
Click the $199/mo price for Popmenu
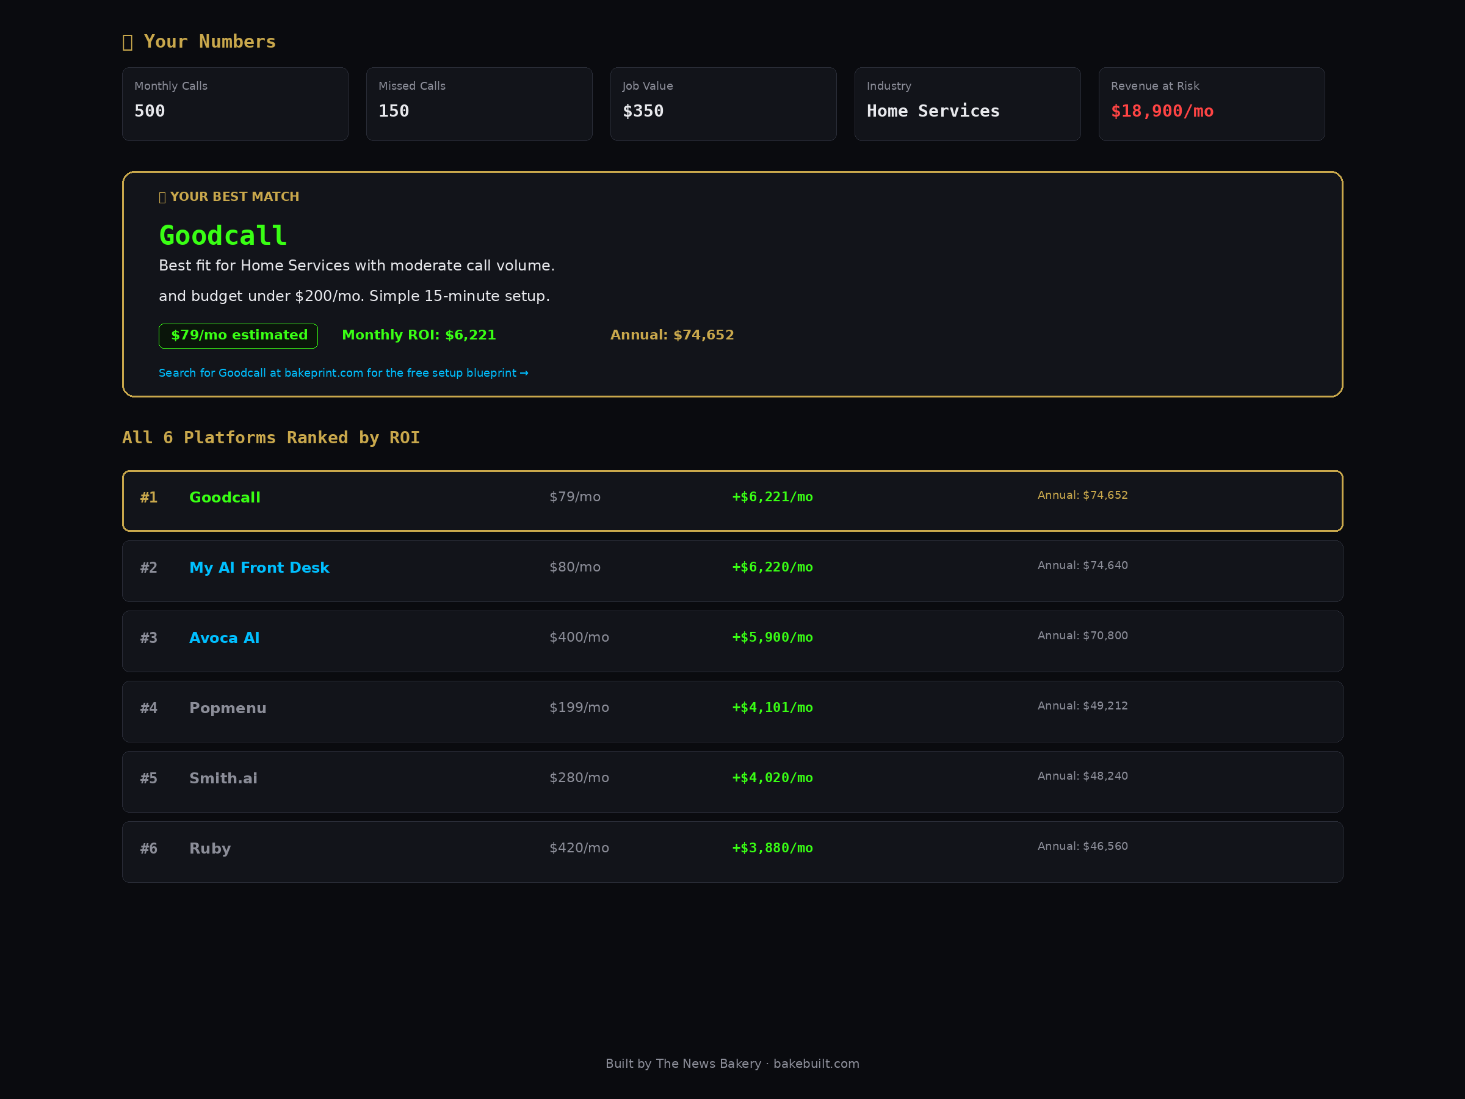point(579,708)
